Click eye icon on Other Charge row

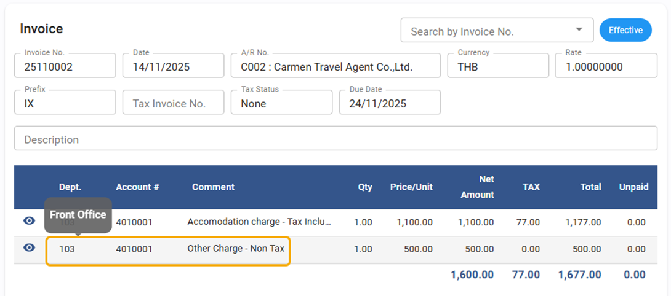29,248
